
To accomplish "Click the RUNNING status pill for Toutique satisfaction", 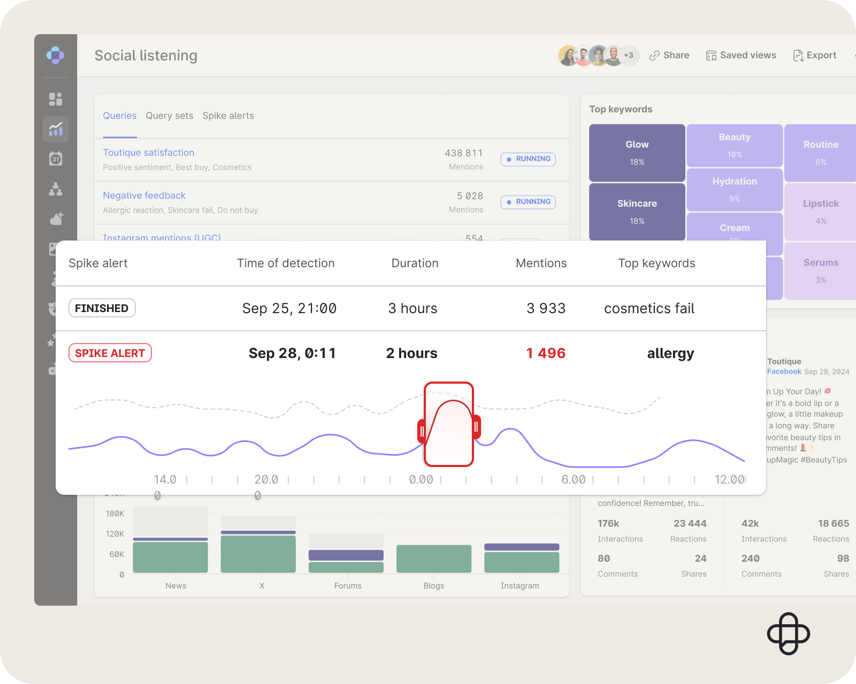I will pos(528,159).
